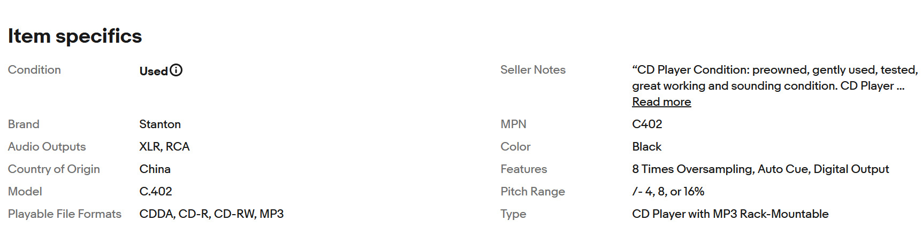Click the 8 Times Oversampling features value
Image resolution: width=922 pixels, height=228 pixels.
coord(760,169)
